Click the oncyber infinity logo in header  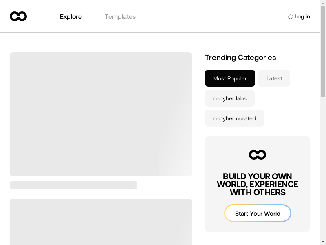click(x=18, y=16)
